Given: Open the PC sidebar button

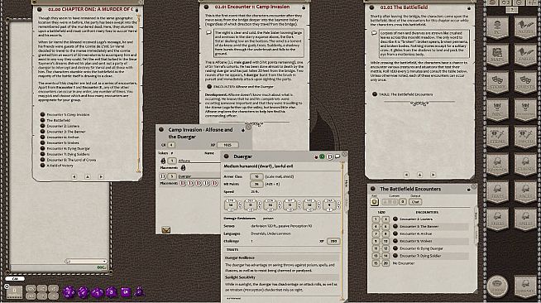Looking at the screenshot, I should pyautogui.click(x=497, y=27).
